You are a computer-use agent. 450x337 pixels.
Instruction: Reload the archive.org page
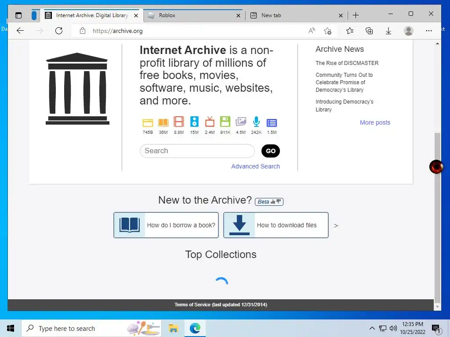point(59,31)
